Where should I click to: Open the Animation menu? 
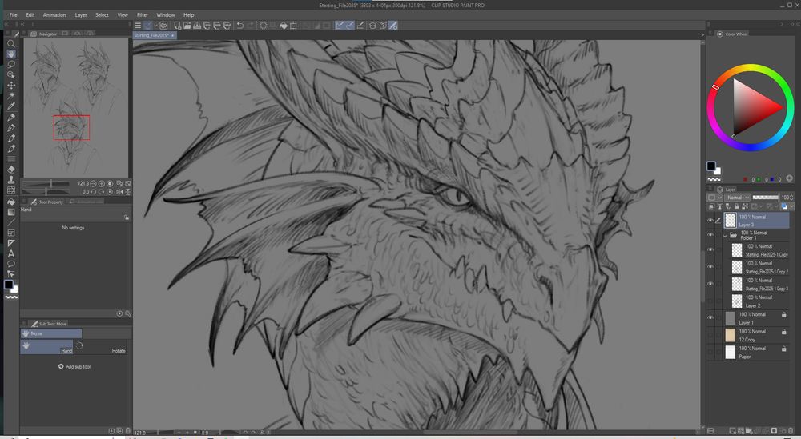coord(54,14)
